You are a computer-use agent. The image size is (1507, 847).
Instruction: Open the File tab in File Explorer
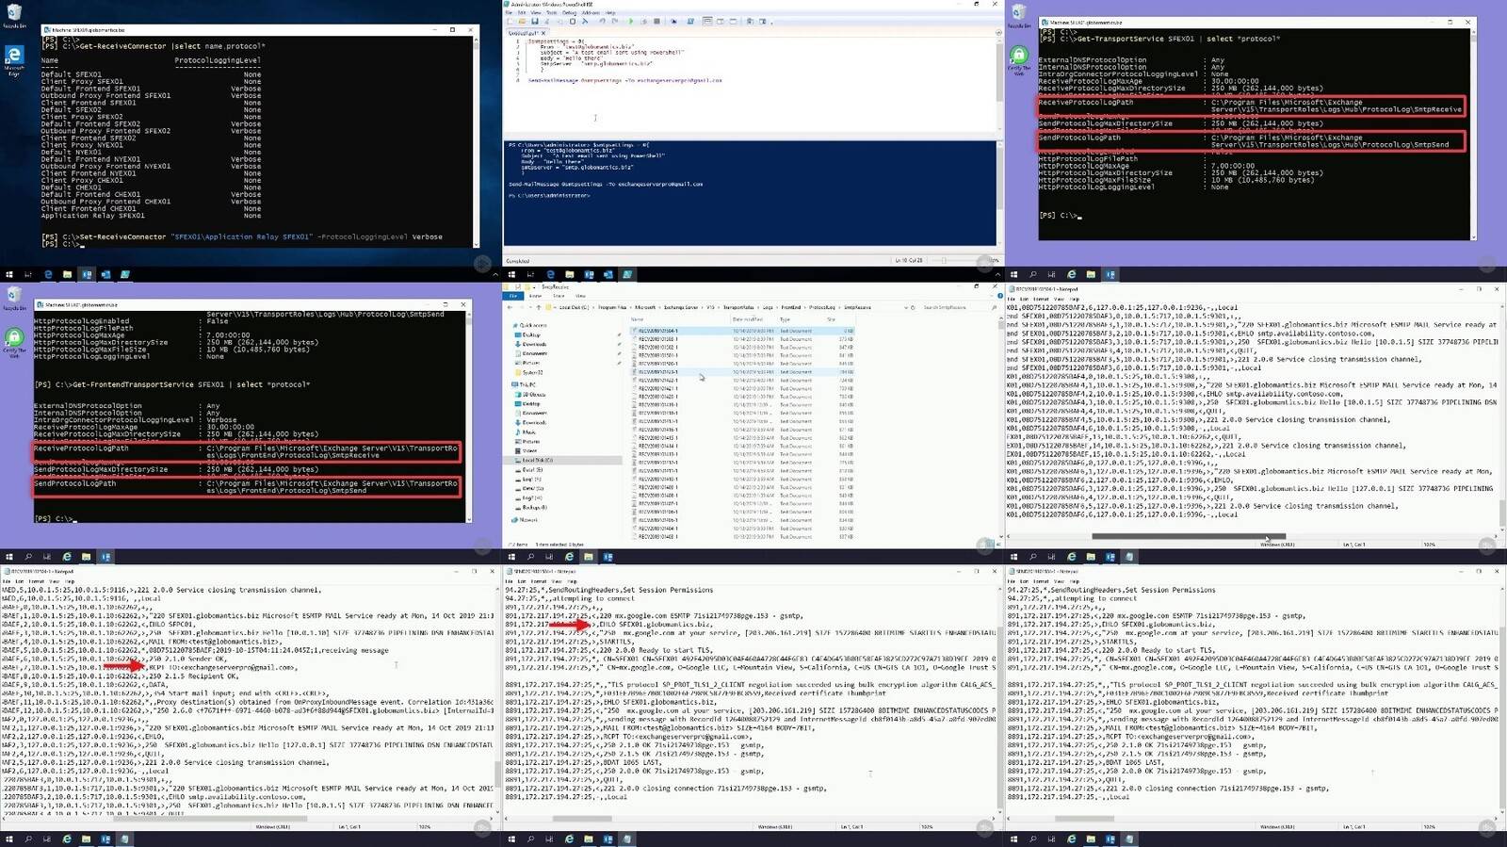[513, 296]
